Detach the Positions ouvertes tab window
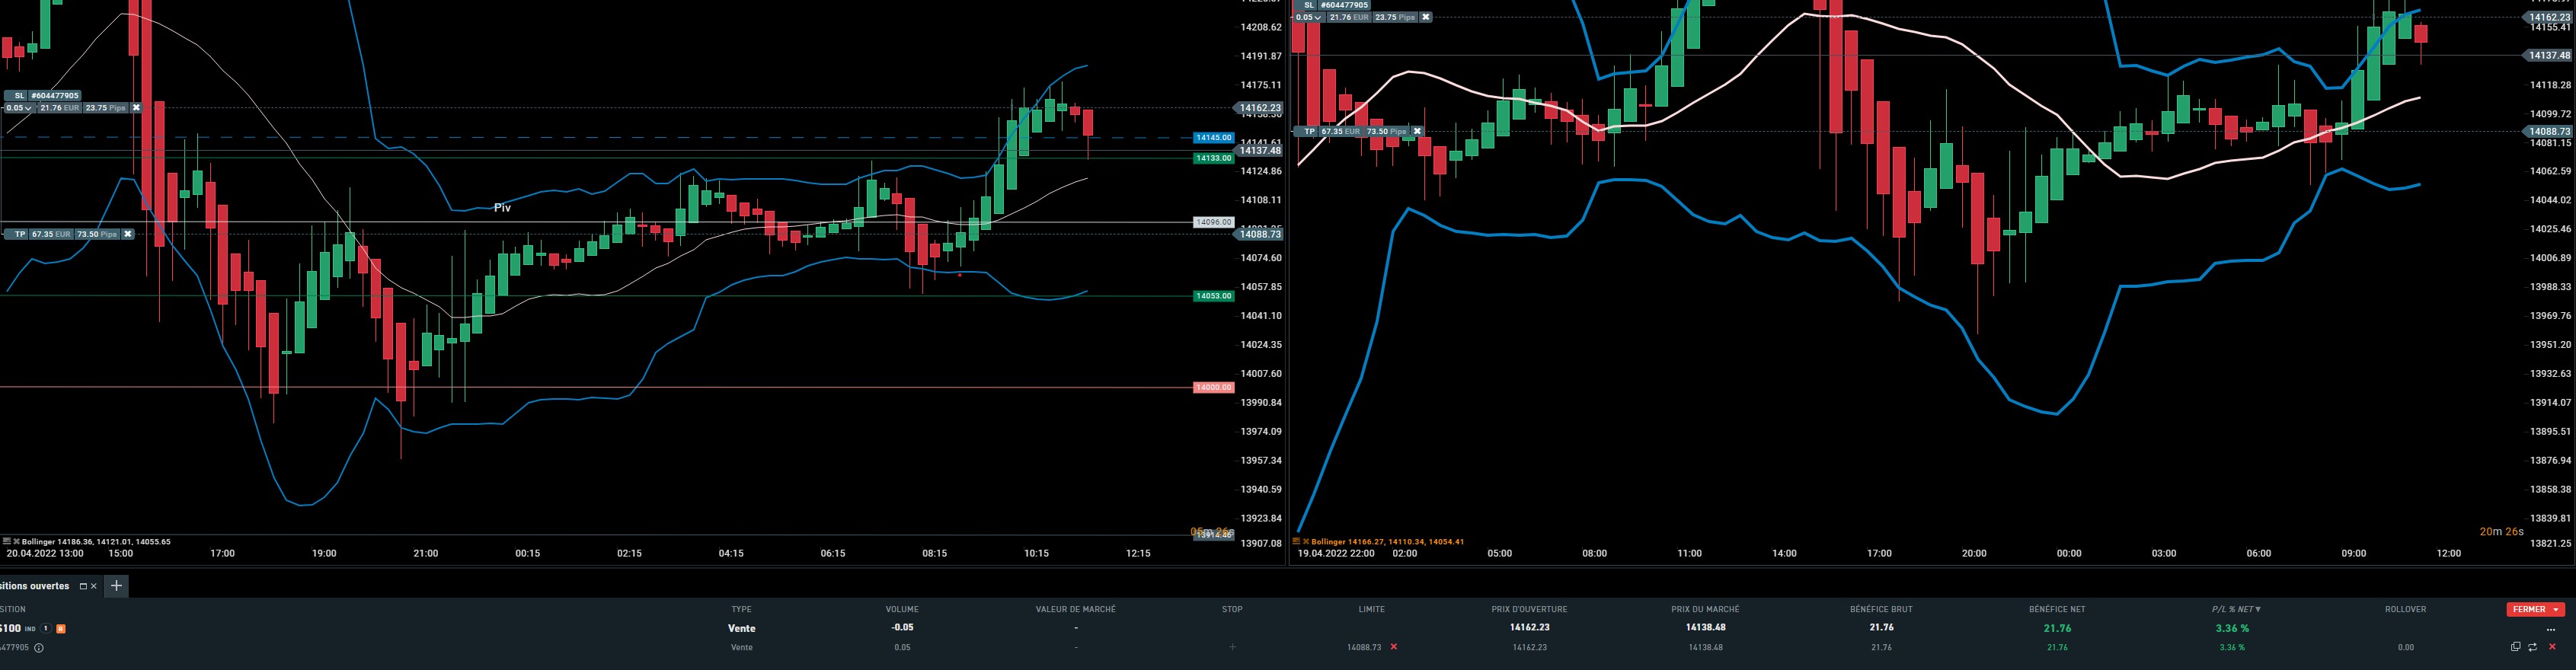The width and height of the screenshot is (2576, 670). coord(83,586)
